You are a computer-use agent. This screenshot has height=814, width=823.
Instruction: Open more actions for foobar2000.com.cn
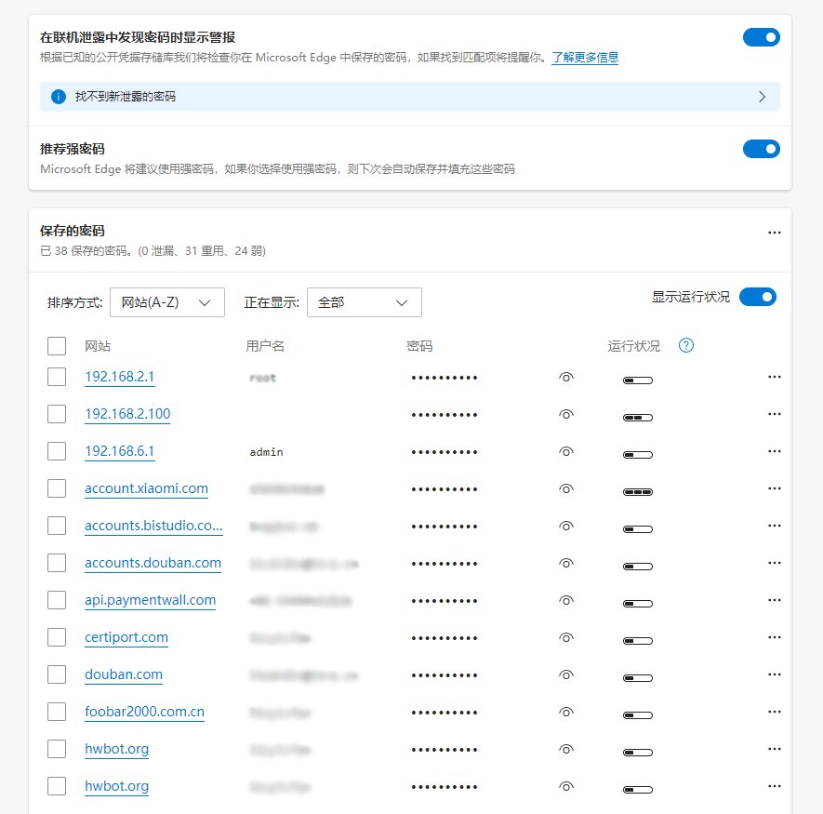(x=775, y=712)
